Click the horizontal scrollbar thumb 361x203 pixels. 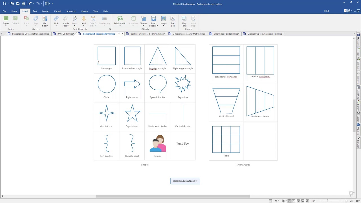click(x=173, y=196)
